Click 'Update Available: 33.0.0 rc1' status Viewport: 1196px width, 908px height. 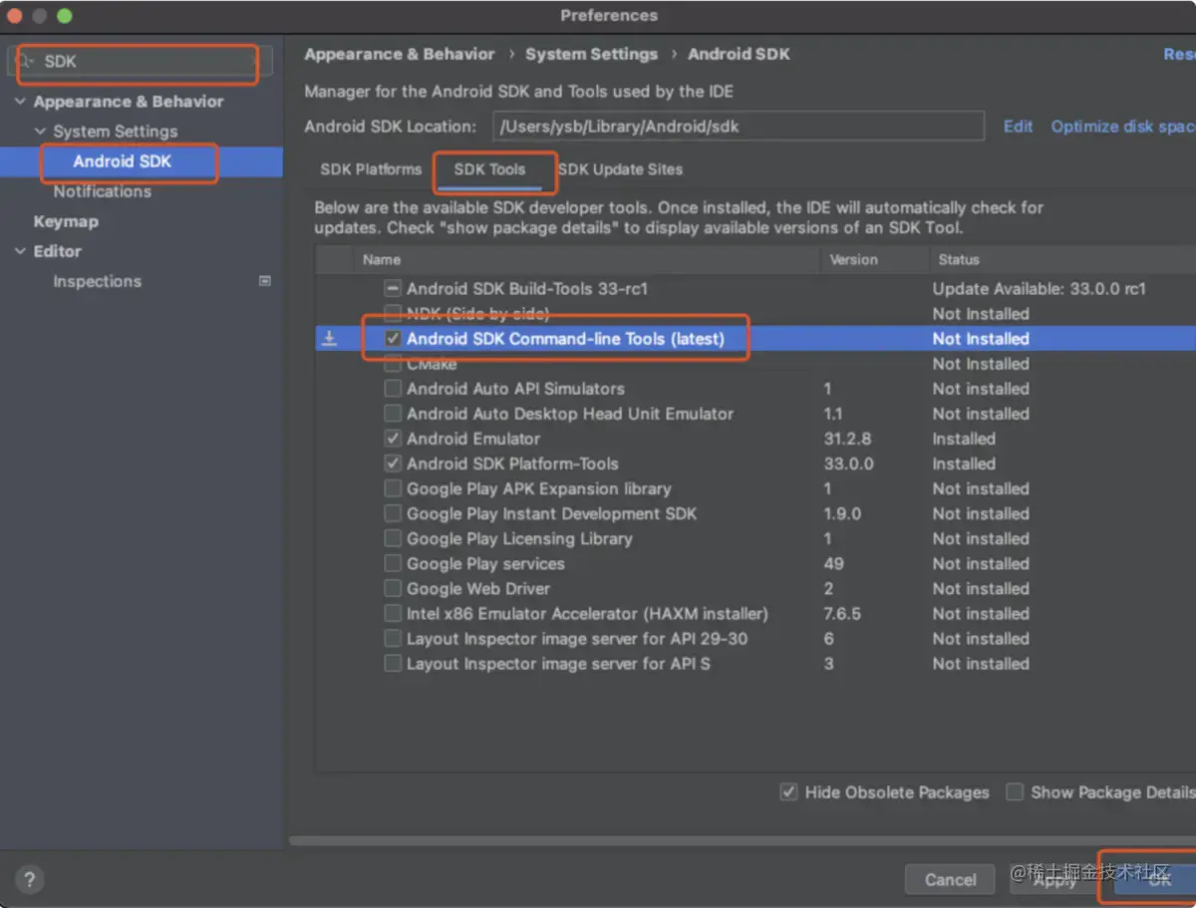coord(1040,289)
